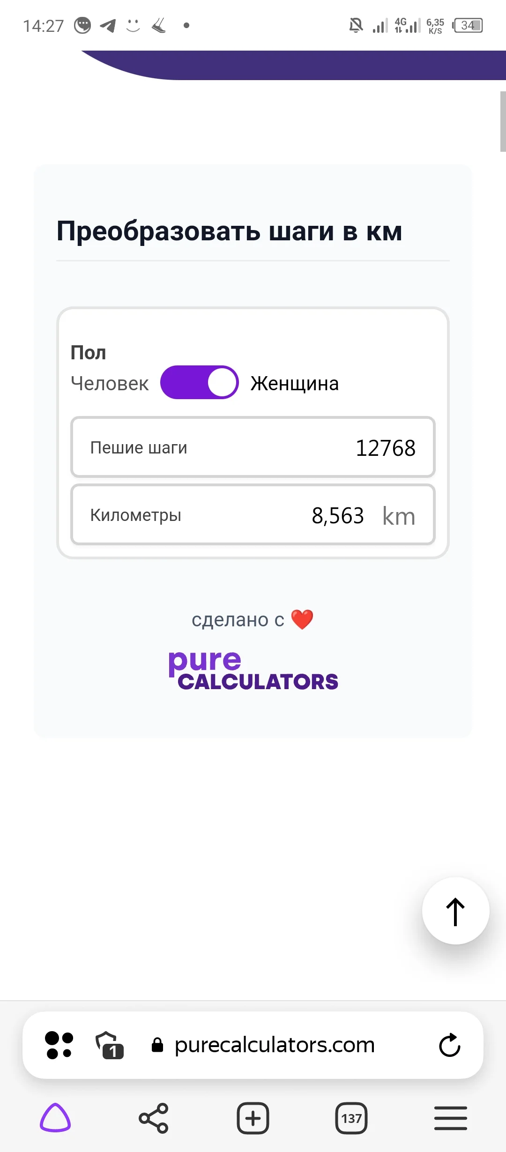Select the Женщина gender label
506x1152 pixels.
294,384
